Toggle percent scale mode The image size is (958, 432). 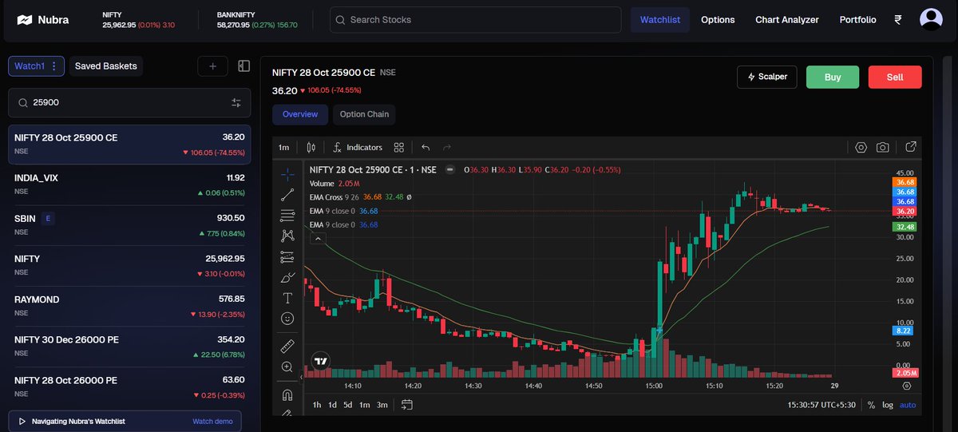tap(872, 405)
